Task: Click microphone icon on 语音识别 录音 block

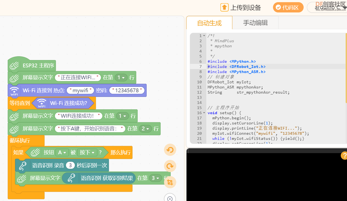Action: (23, 165)
